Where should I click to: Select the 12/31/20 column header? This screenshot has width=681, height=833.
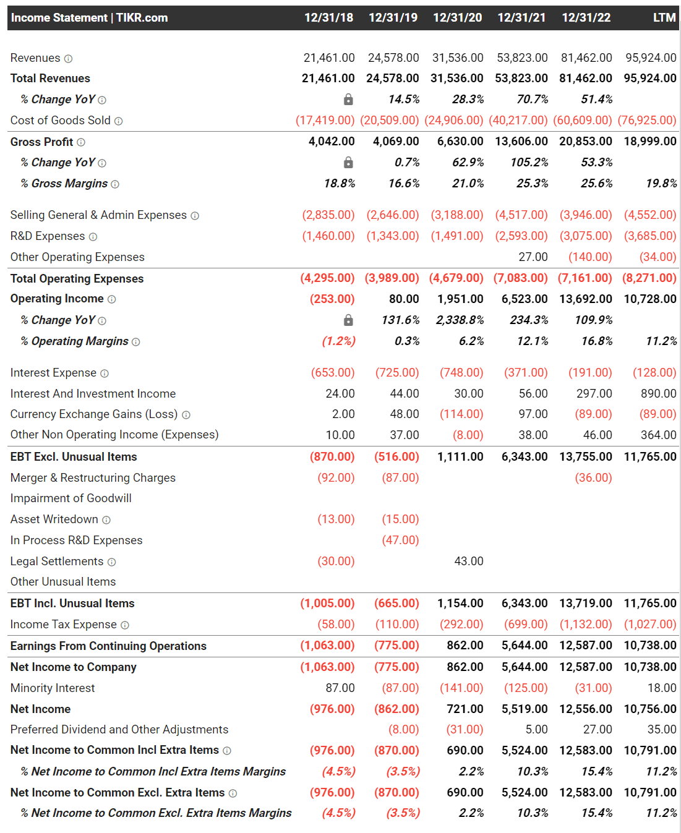pyautogui.click(x=458, y=18)
